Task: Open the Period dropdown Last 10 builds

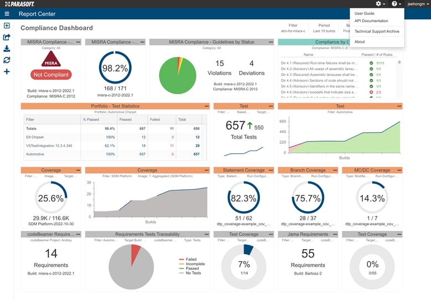Action: [324, 28]
